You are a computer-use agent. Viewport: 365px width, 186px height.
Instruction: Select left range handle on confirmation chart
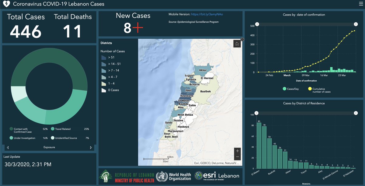pos(257,24)
